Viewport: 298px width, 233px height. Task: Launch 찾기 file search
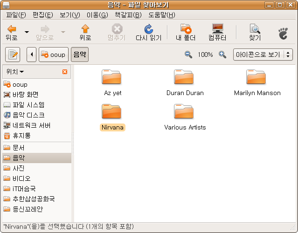point(255,33)
